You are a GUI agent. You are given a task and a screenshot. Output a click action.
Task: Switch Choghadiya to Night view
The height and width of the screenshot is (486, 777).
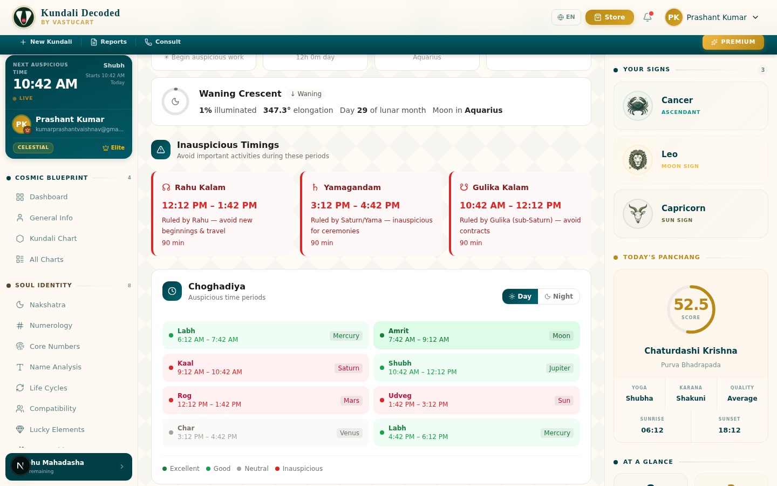click(x=559, y=296)
